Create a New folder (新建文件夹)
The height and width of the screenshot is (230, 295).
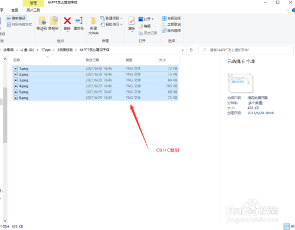[x=93, y=26]
